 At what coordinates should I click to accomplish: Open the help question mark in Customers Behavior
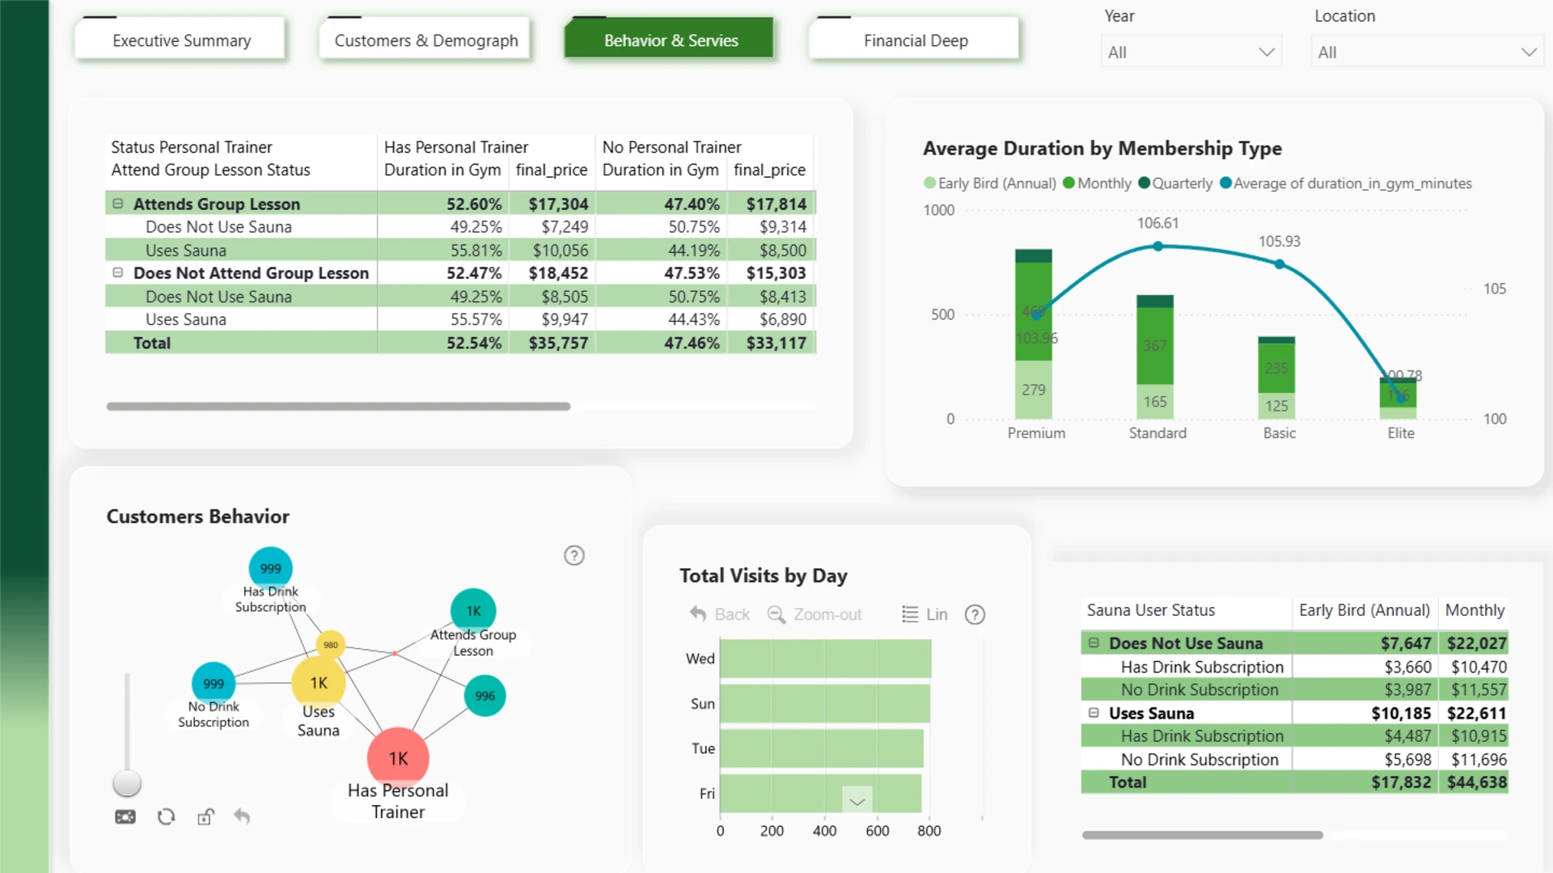(x=574, y=555)
